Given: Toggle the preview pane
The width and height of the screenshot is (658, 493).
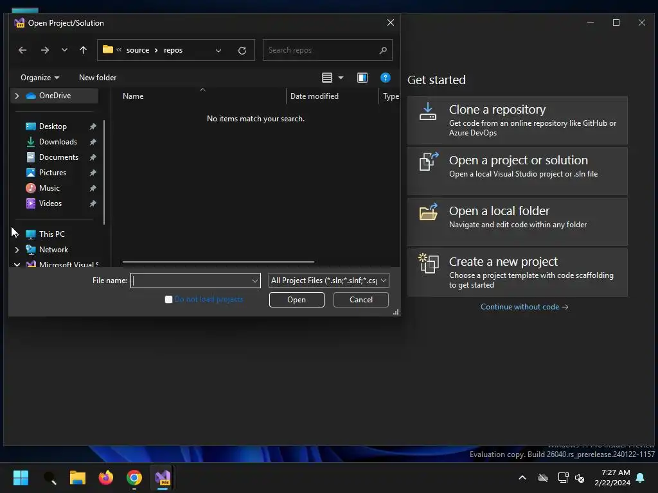Looking at the screenshot, I should point(362,78).
